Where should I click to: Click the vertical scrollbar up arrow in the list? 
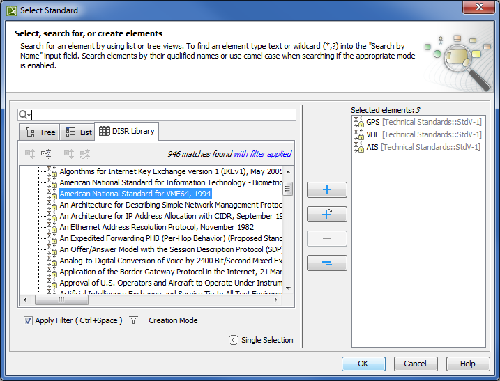point(288,172)
